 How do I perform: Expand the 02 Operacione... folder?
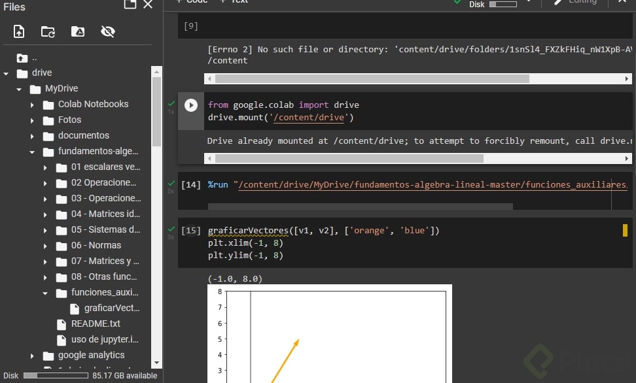[x=45, y=184]
